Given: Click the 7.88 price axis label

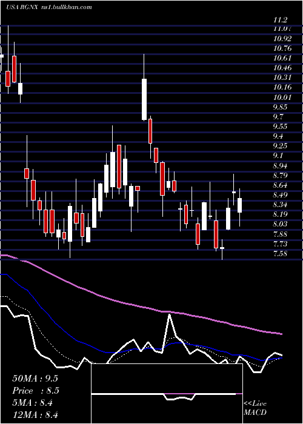Looking at the screenshot, I should point(280,234).
